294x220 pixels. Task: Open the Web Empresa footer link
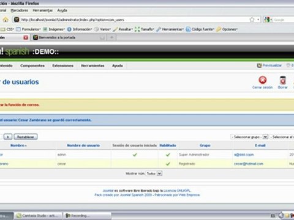(189, 195)
